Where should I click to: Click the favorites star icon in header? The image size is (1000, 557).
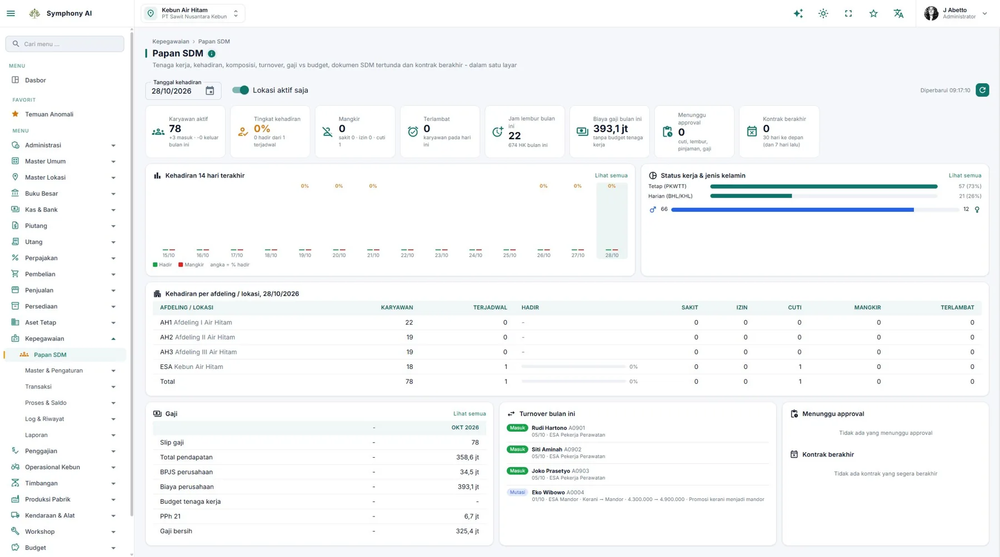(x=873, y=13)
